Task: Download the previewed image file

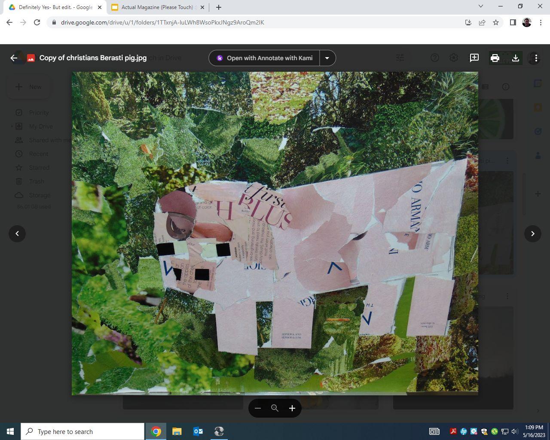Action: pyautogui.click(x=516, y=58)
